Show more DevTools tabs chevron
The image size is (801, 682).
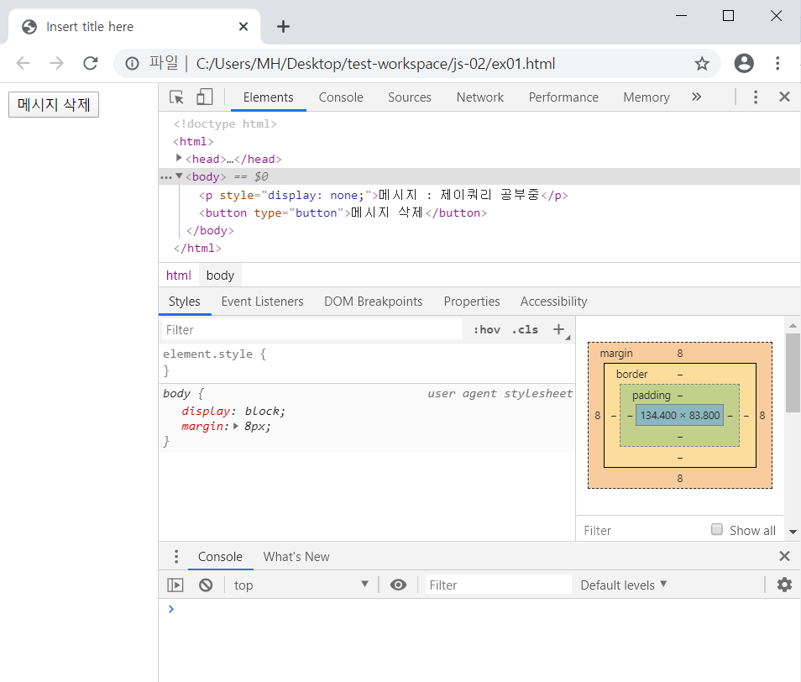click(696, 97)
